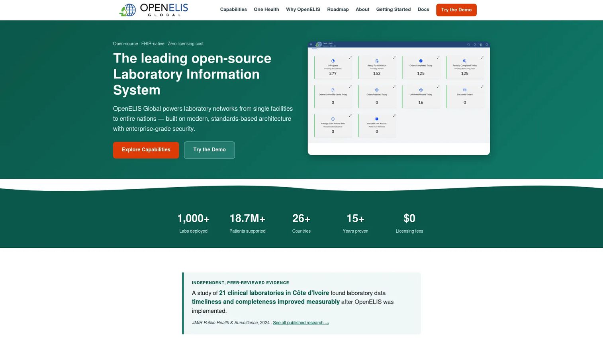
Task: Click the orange Try the Demo header button
Action: [456, 10]
